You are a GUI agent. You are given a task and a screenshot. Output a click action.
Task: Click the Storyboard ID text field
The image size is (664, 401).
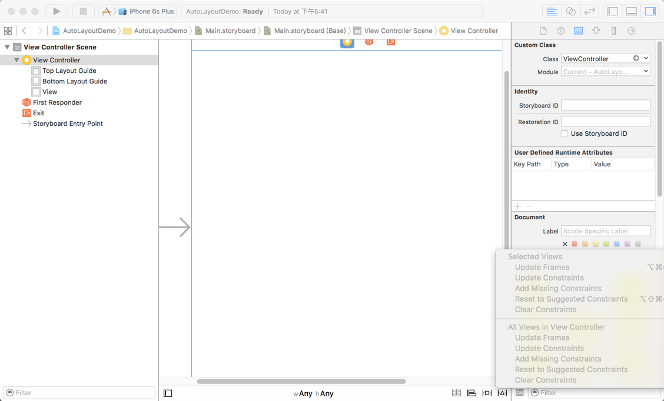(x=605, y=105)
